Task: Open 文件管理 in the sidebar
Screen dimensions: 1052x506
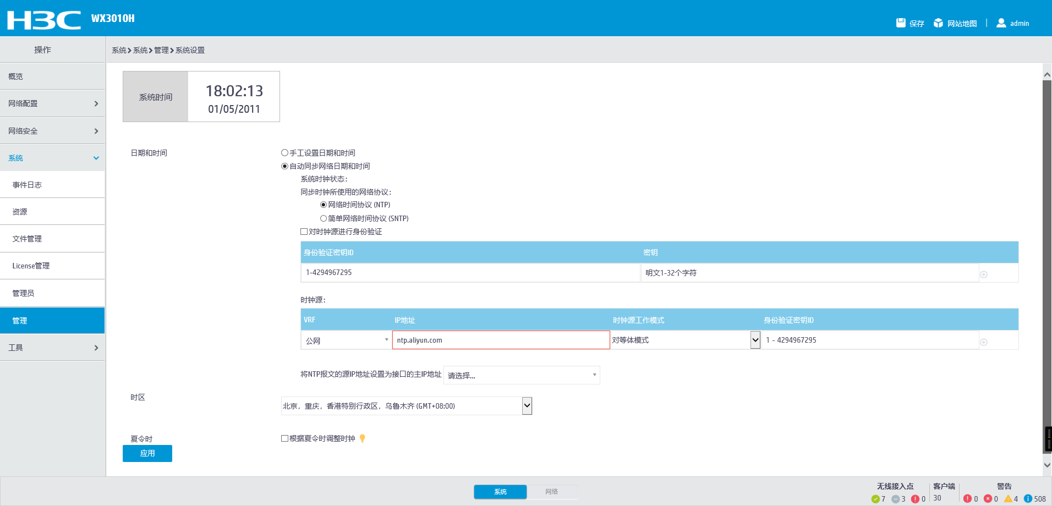Action: [52, 239]
